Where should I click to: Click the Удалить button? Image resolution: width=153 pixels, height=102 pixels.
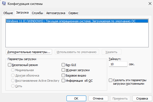pyautogui.click(x=111, y=52)
